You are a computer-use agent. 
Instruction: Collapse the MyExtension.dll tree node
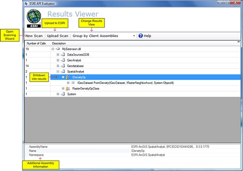[x=53, y=49]
